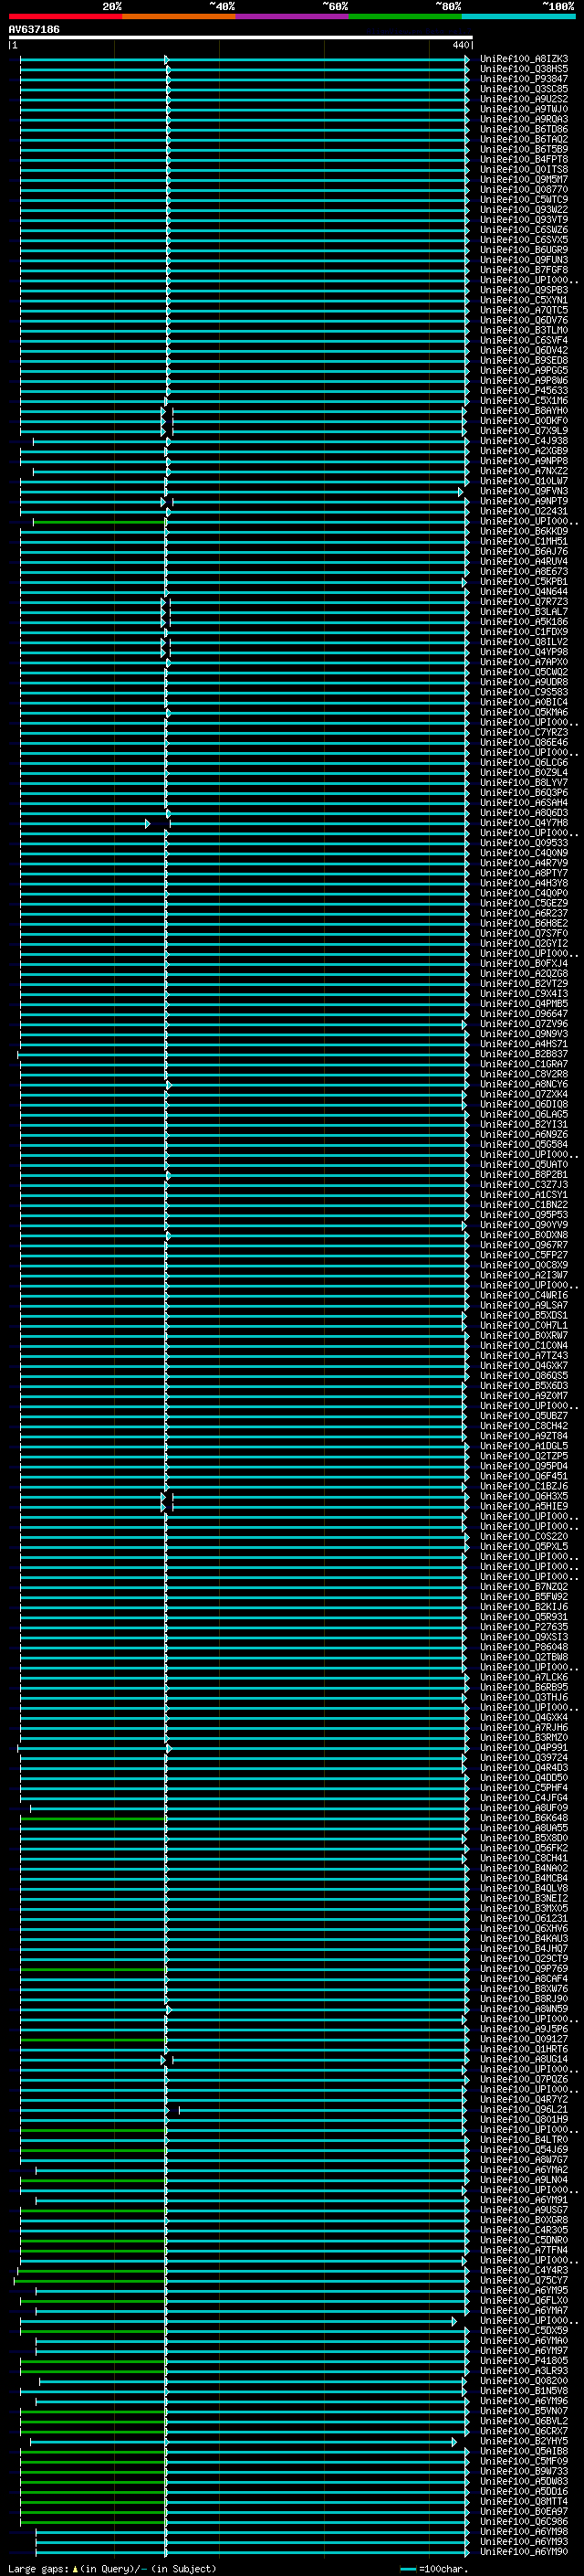The width and height of the screenshot is (584, 2576).
Task: Click the alignment bar for UniRef100_Q22431
Action: (x=245, y=511)
